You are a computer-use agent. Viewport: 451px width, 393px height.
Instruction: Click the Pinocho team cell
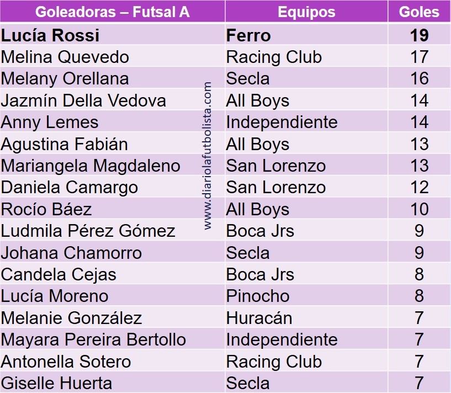point(306,296)
